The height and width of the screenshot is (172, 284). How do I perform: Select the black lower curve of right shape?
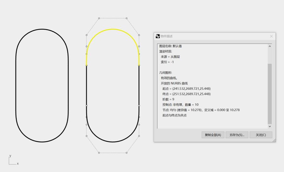pos(113,142)
